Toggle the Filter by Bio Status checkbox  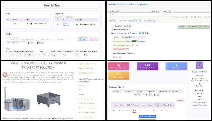(201, 17)
